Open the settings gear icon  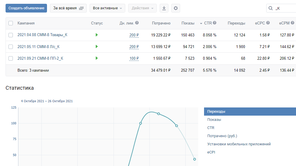pos(175,8)
